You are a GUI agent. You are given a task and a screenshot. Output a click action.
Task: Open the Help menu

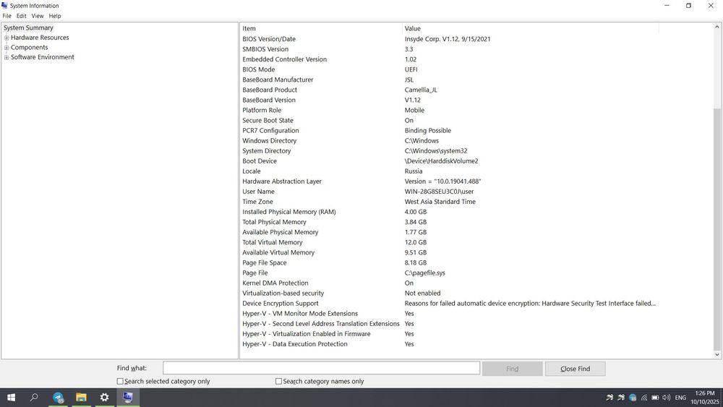click(x=55, y=16)
